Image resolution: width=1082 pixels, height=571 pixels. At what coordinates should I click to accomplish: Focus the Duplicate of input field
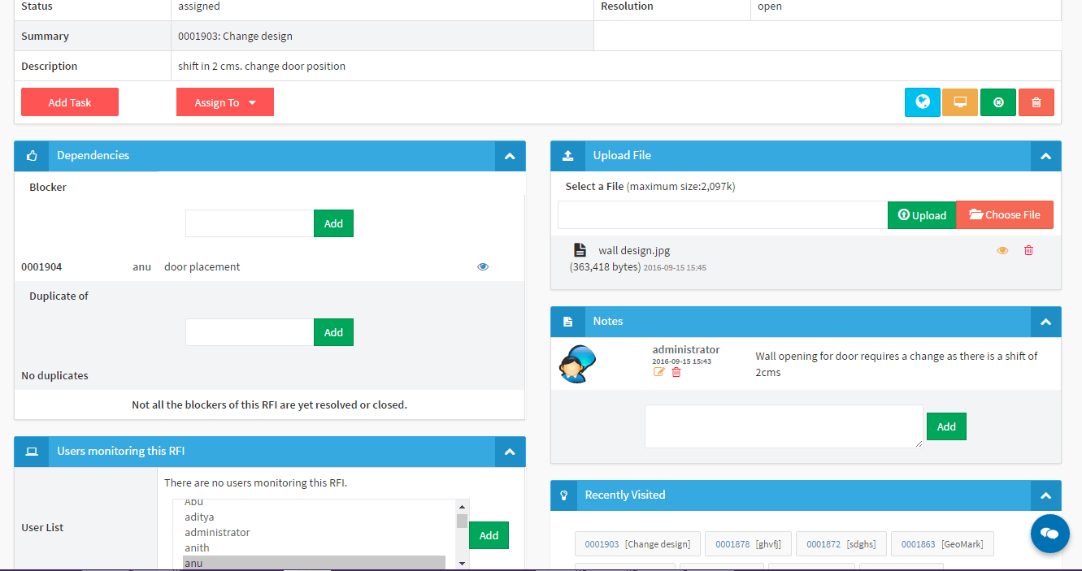(x=250, y=332)
